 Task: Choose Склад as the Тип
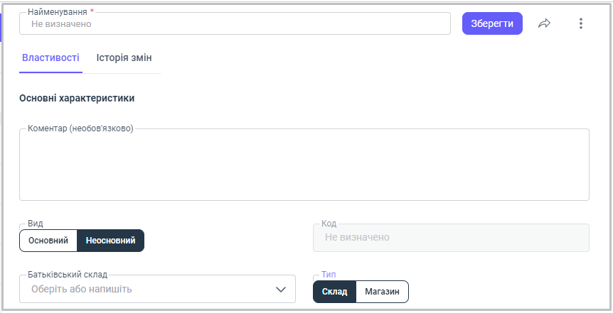334,292
